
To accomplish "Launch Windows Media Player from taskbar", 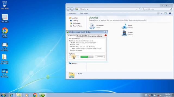I will 27,95.
